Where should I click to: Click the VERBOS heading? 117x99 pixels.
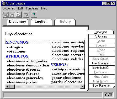coord(59,65)
